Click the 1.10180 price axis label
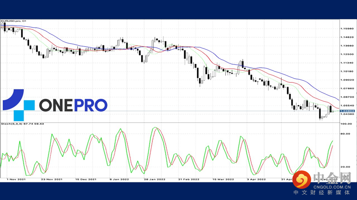The image size is (357, 200). [x=347, y=71]
